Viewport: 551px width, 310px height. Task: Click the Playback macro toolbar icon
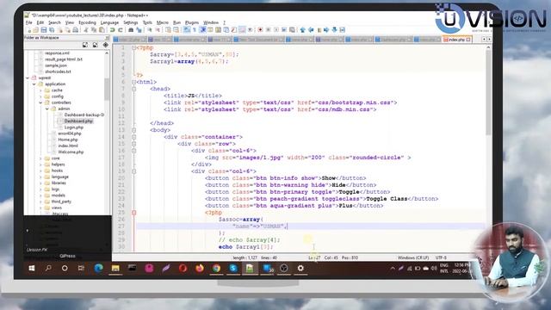point(276,30)
